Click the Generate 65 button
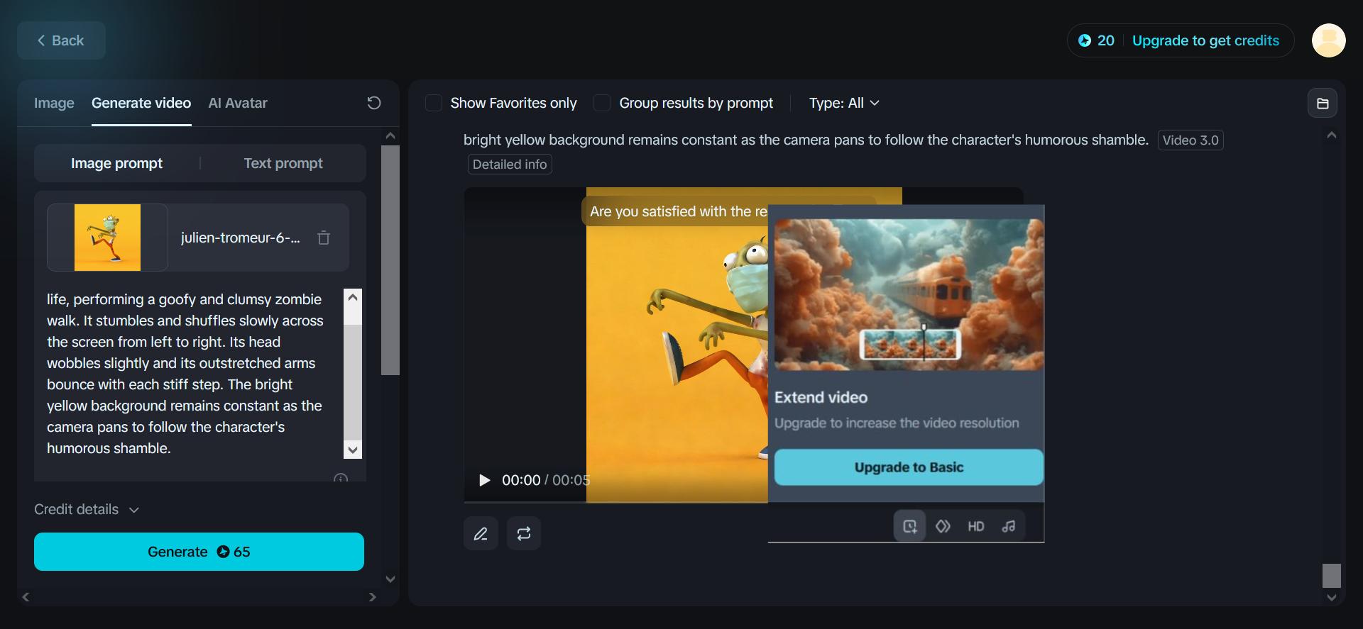Image resolution: width=1363 pixels, height=629 pixels. pos(199,552)
